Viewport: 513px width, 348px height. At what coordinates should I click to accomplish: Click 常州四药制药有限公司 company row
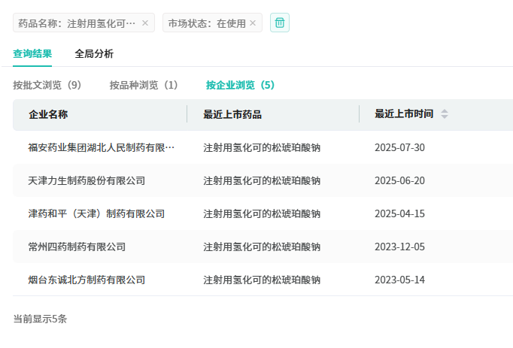coord(77,247)
